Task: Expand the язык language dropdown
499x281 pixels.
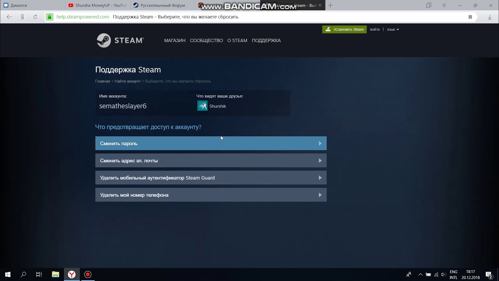Action: click(x=393, y=29)
